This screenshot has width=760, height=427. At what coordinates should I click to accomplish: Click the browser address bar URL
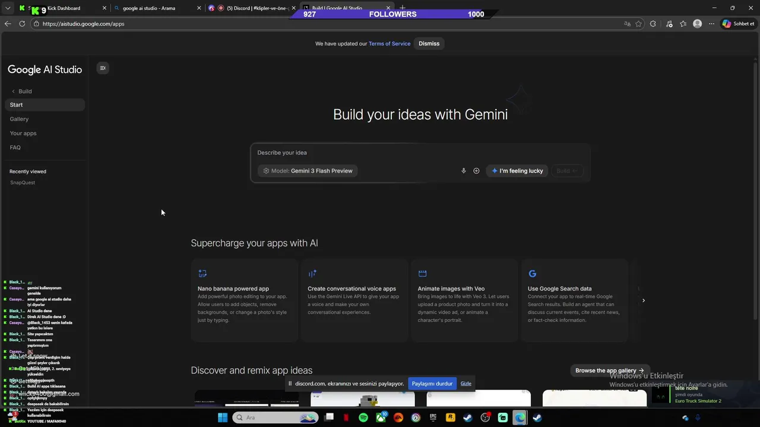point(83,24)
